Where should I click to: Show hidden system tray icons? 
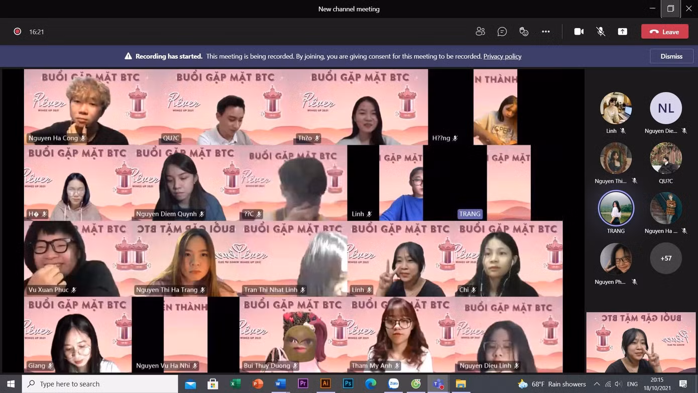click(597, 384)
